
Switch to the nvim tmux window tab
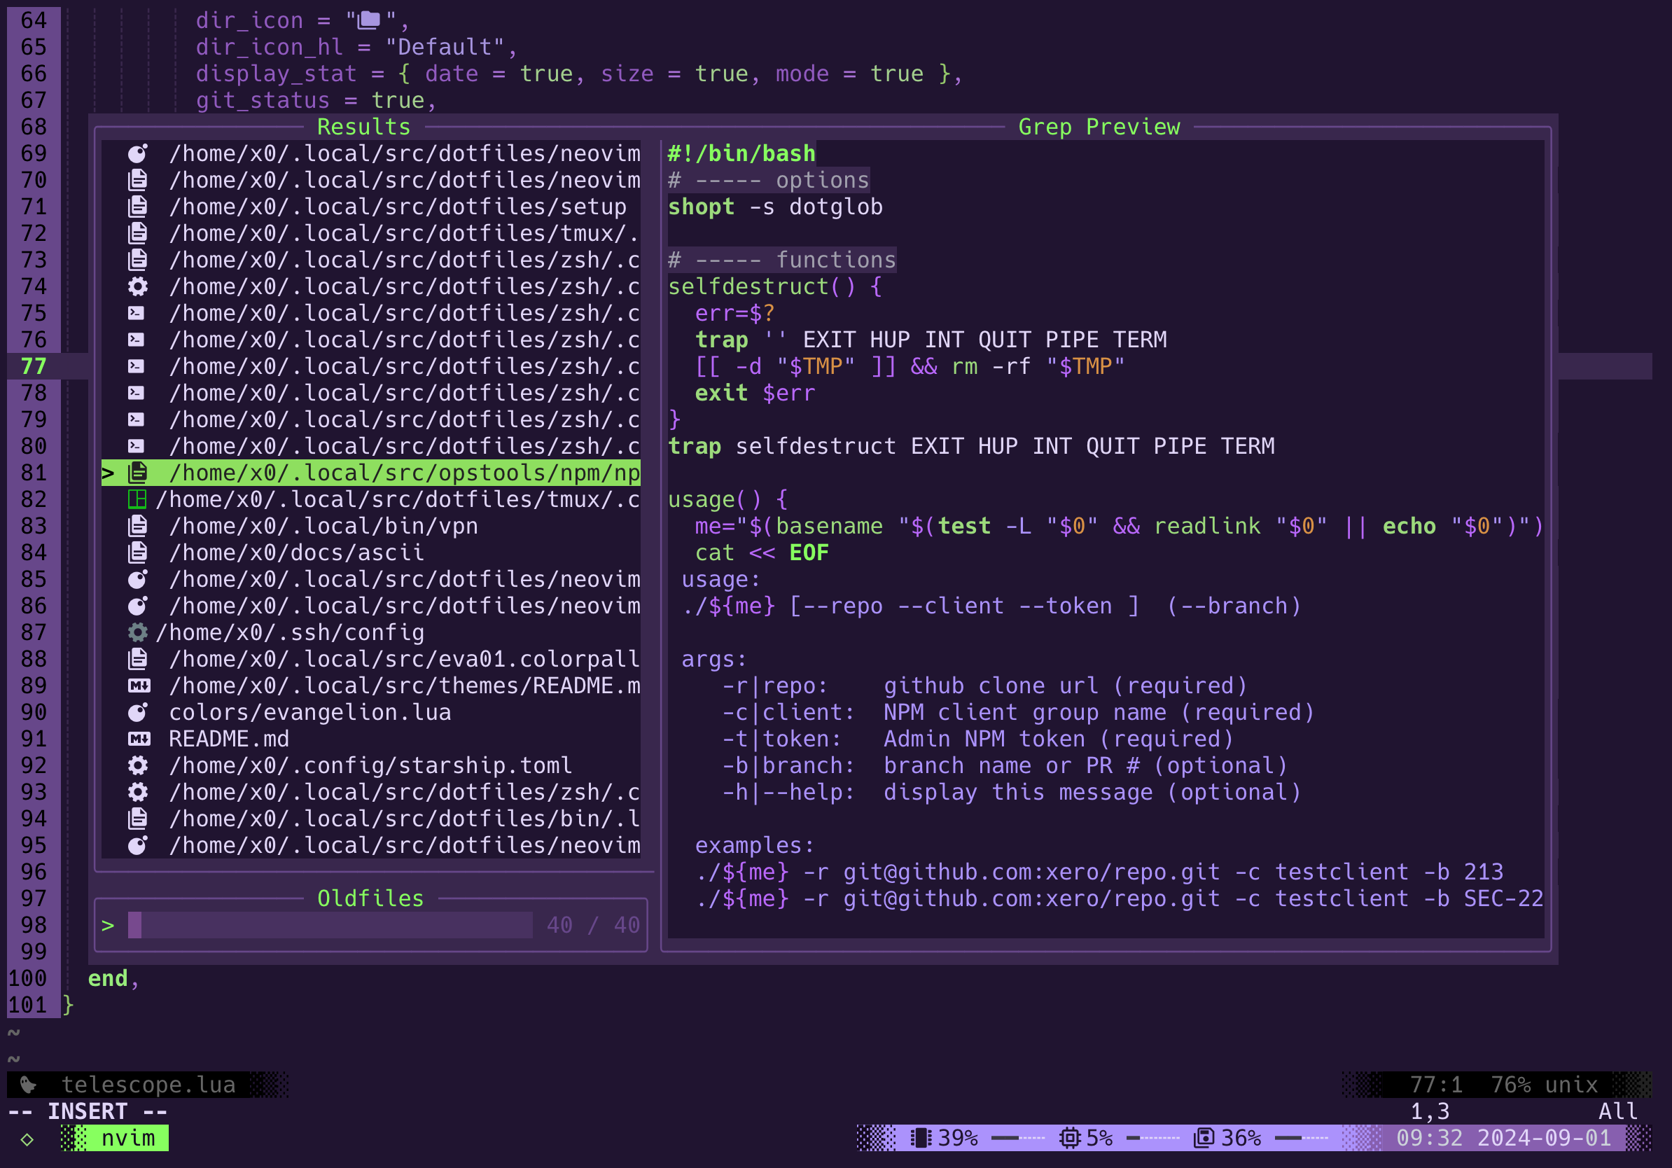[127, 1138]
